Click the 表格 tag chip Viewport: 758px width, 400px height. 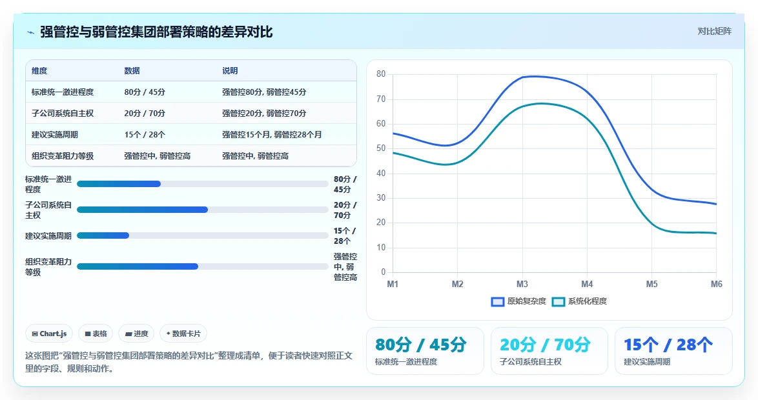click(96, 334)
